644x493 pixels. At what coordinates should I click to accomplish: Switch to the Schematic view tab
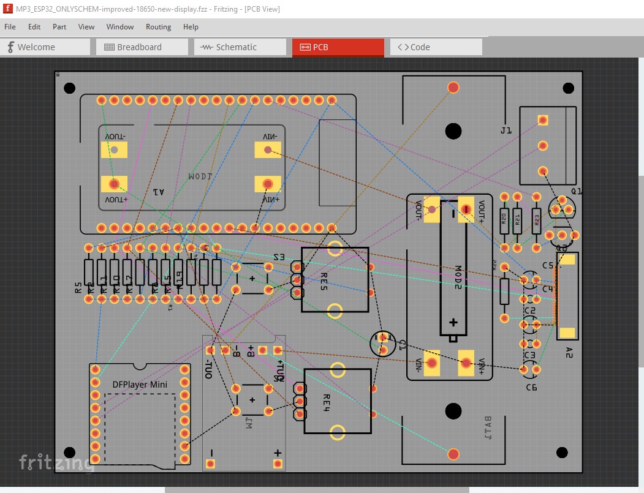[239, 47]
